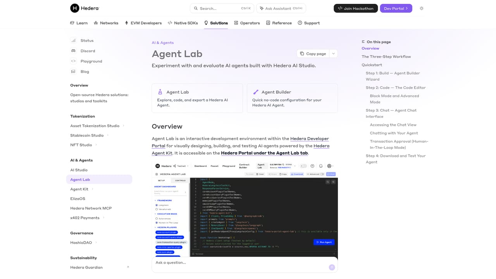The width and height of the screenshot is (496, 279).
Task: Click the Operators server icon
Action: [x=236, y=23]
